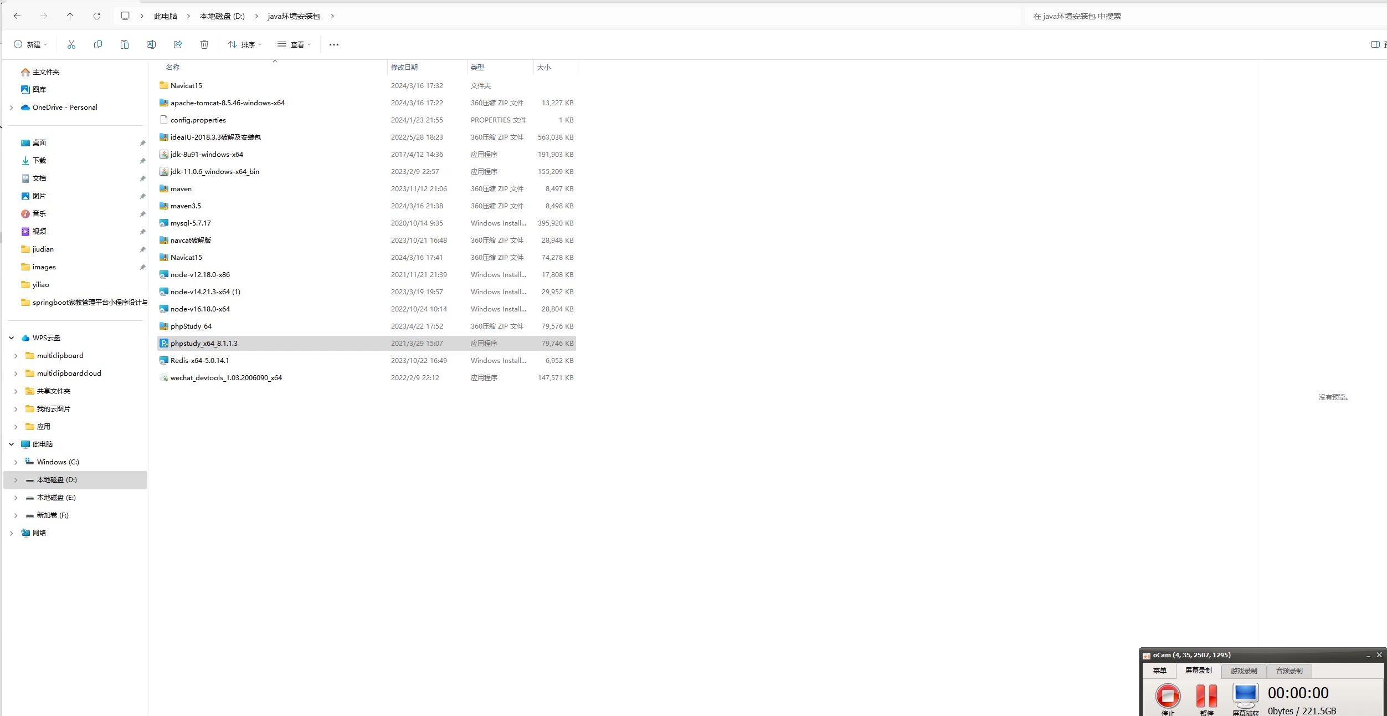Click the Delete trash icon
The width and height of the screenshot is (1387, 716).
204,44
